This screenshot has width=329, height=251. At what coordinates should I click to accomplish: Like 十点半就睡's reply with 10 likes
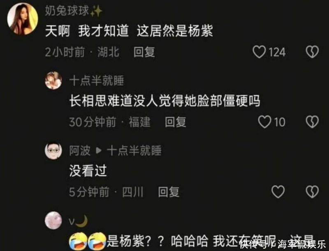[264, 122]
